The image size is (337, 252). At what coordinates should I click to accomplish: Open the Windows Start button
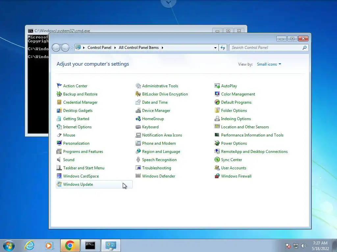coord(9,245)
